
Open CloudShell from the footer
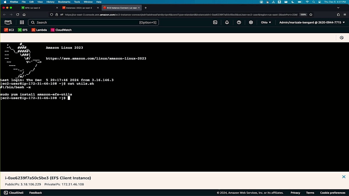click(14, 193)
